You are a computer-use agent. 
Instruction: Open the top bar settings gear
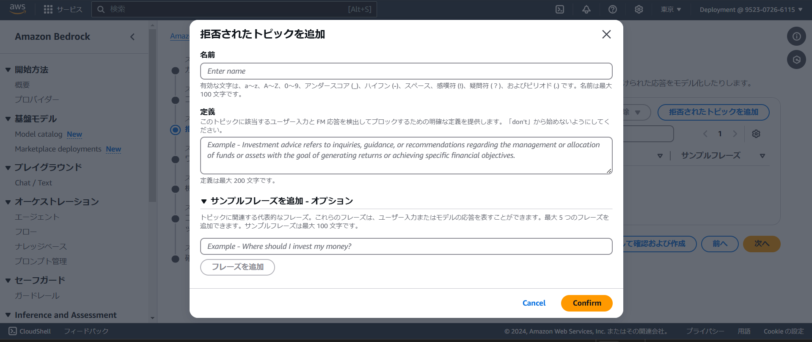[x=639, y=9]
